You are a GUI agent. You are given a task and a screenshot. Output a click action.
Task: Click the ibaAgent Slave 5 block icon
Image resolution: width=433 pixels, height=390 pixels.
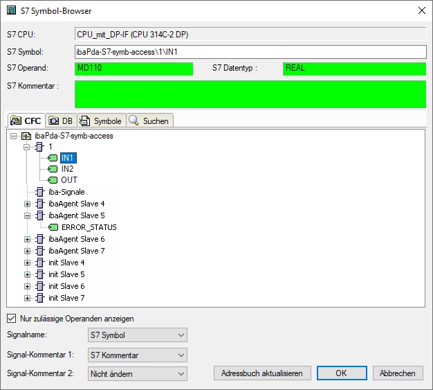coord(40,215)
